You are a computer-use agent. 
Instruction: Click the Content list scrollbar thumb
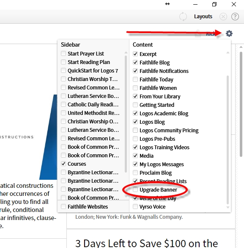[x=228, y=140]
